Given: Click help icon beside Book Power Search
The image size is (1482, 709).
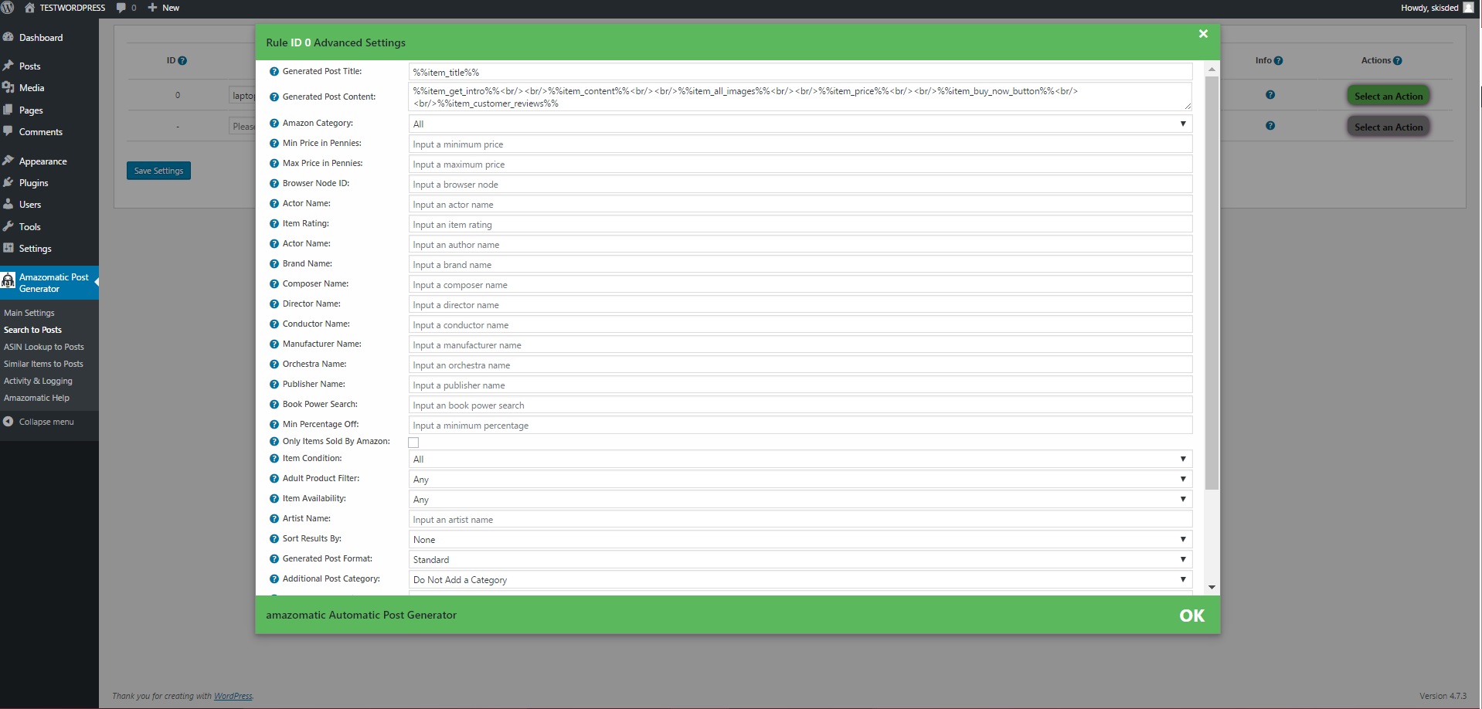Looking at the screenshot, I should [x=274, y=405].
